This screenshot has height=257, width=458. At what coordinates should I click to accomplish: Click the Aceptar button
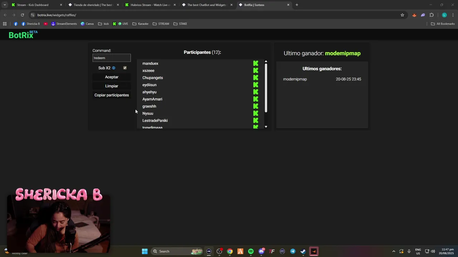(x=112, y=77)
